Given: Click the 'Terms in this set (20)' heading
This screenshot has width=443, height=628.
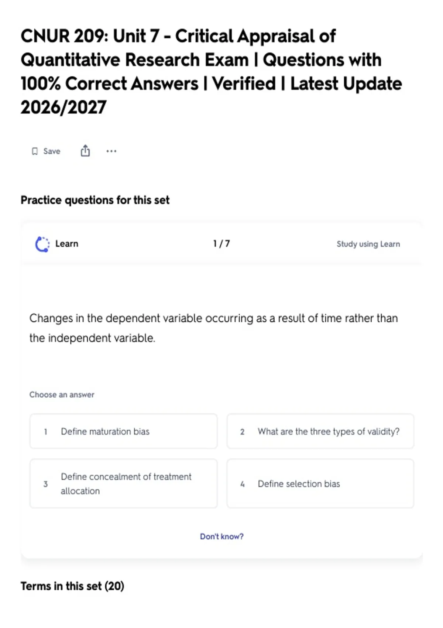Looking at the screenshot, I should (x=72, y=586).
